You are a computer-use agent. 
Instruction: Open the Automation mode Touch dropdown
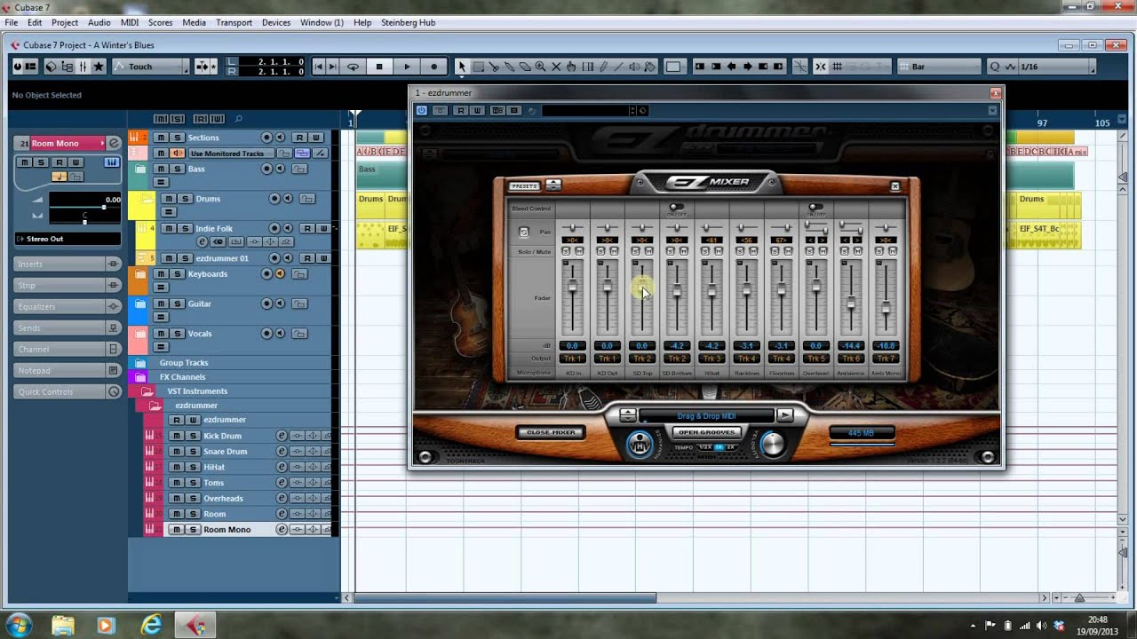(x=151, y=67)
